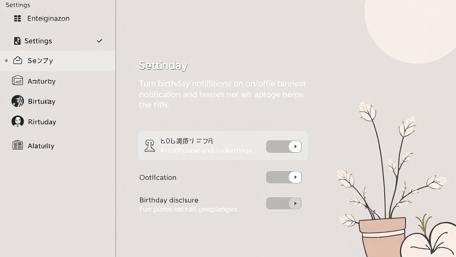
Task: Click the Birthday disclsure label
Action: [x=169, y=200]
